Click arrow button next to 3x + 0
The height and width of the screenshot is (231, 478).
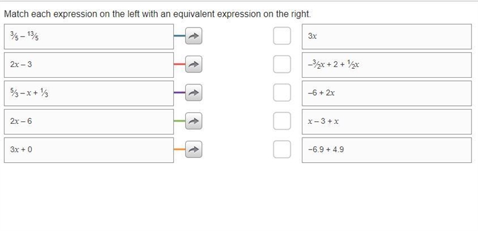(x=194, y=150)
